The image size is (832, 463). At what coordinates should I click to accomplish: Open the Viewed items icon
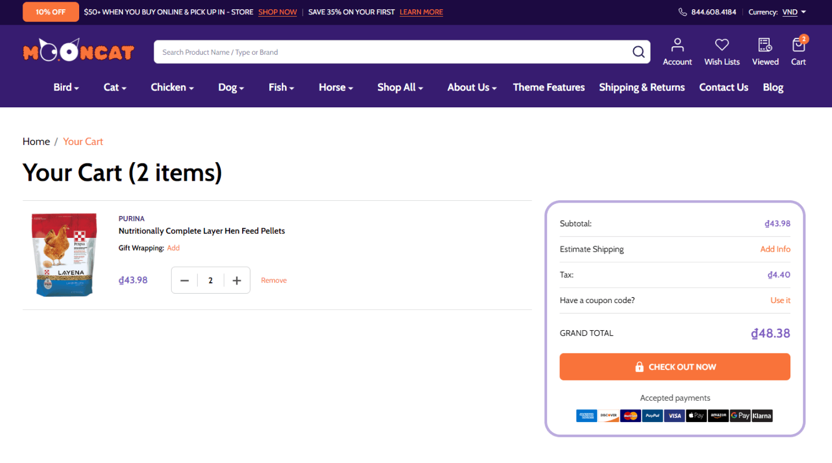tap(765, 51)
